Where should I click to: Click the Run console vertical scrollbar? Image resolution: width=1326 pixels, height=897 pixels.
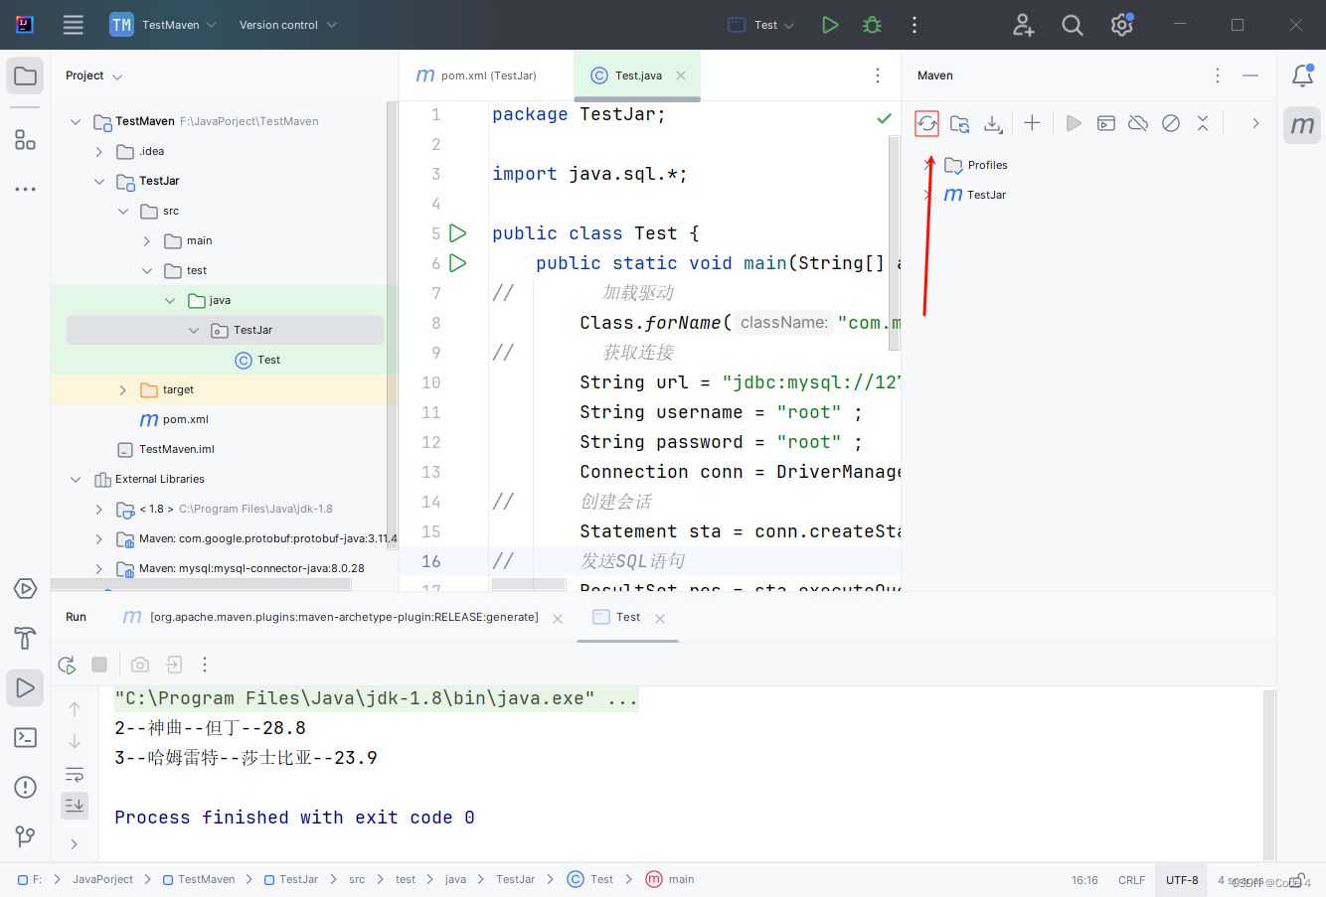tap(1269, 774)
